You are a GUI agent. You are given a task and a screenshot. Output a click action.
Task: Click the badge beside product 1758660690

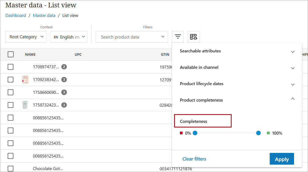pos(64,92)
